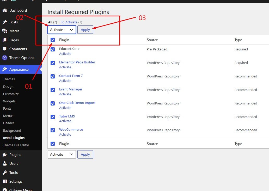This screenshot has width=269, height=191.
Task: Go to the Themes submenu
Action: pyautogui.click(x=9, y=79)
